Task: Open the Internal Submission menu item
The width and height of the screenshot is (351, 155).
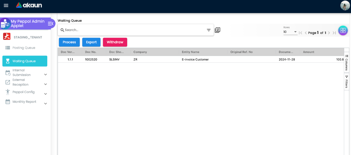Action: click(x=25, y=73)
